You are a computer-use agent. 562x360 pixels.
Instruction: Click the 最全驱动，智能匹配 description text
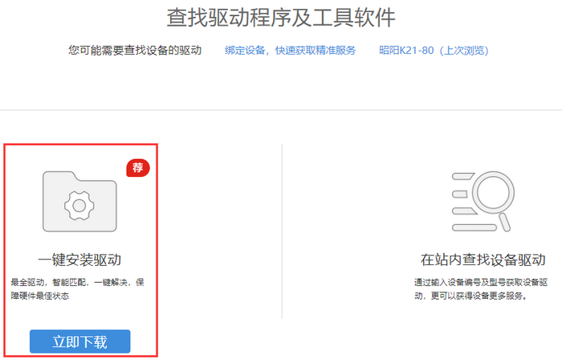[77, 289]
